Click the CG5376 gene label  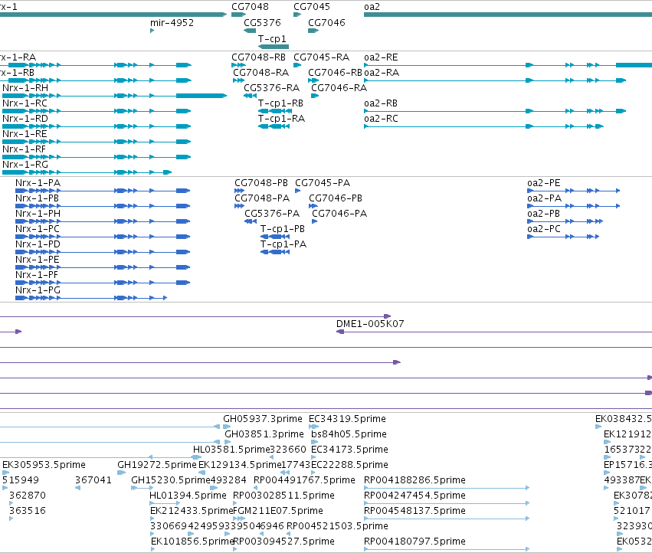tap(262, 22)
